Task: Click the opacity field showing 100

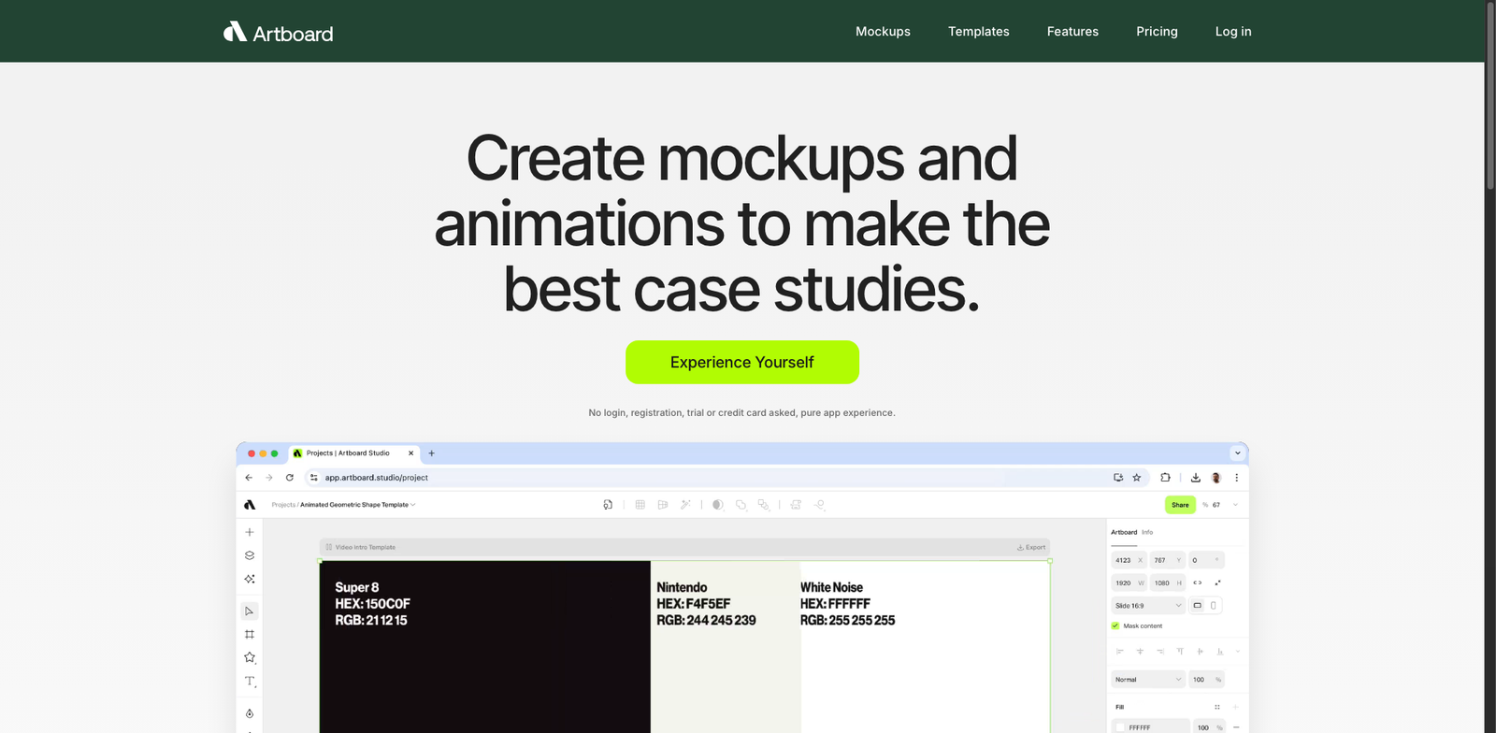Action: click(1206, 680)
